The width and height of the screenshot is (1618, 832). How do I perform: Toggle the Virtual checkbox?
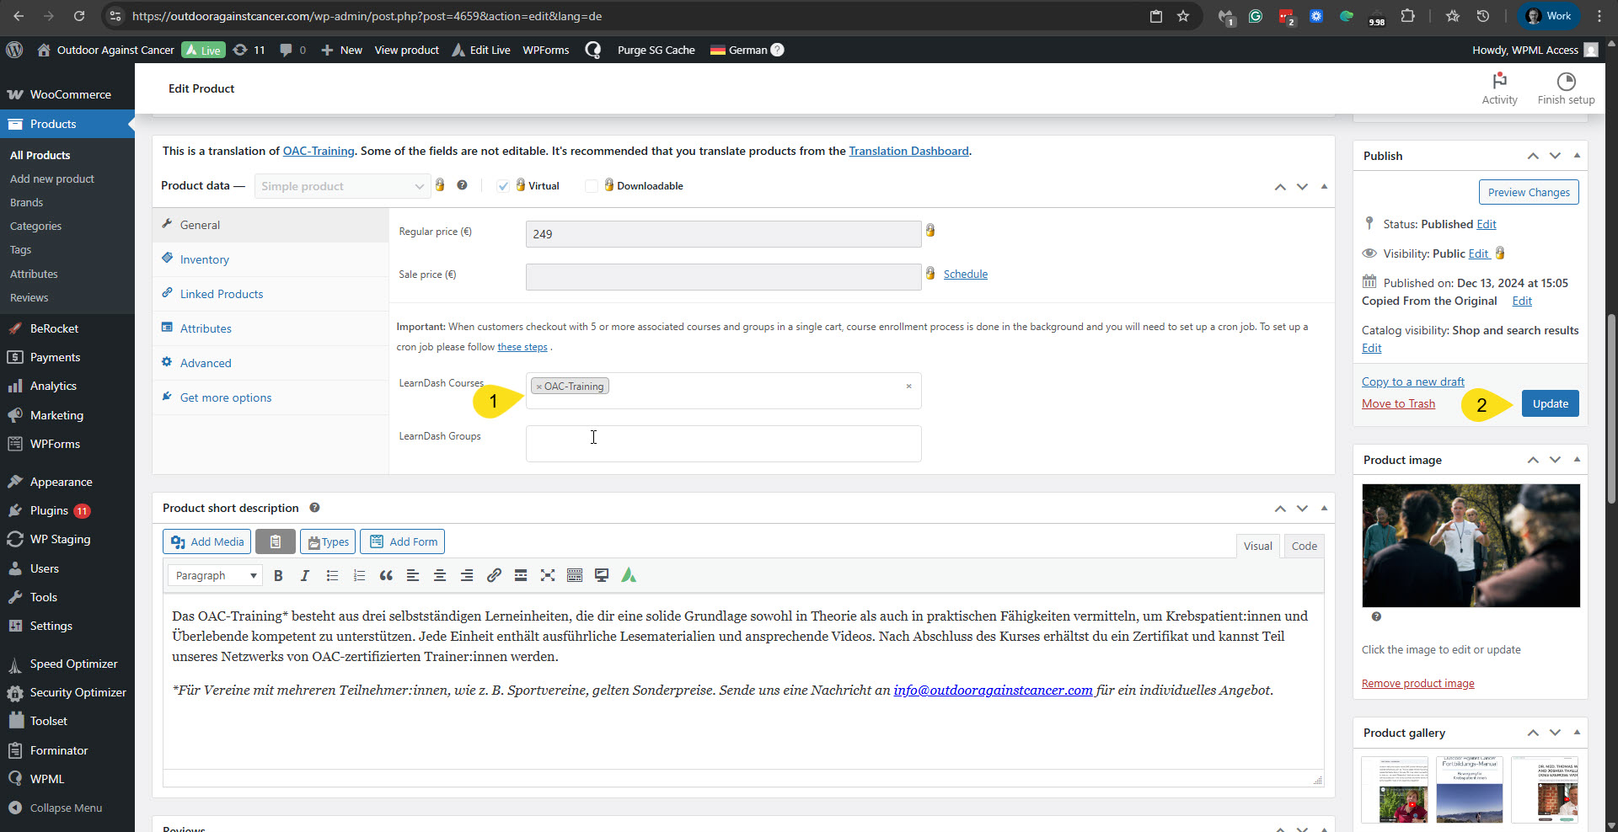[x=503, y=186]
